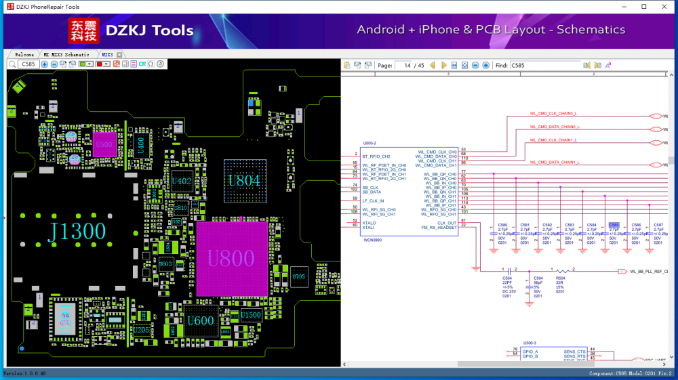The width and height of the screenshot is (678, 380).
Task: Zoom out on the schematic PDF
Action: [475, 65]
